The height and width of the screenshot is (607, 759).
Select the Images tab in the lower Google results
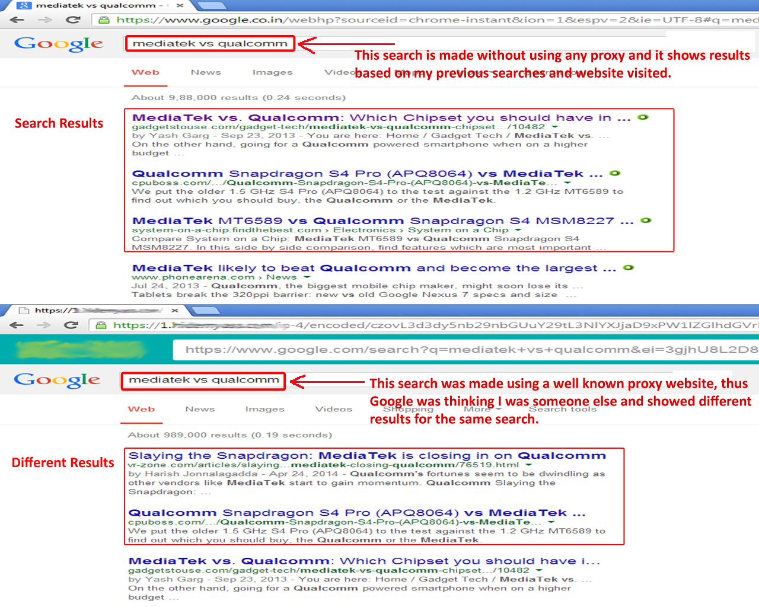pyautogui.click(x=264, y=409)
